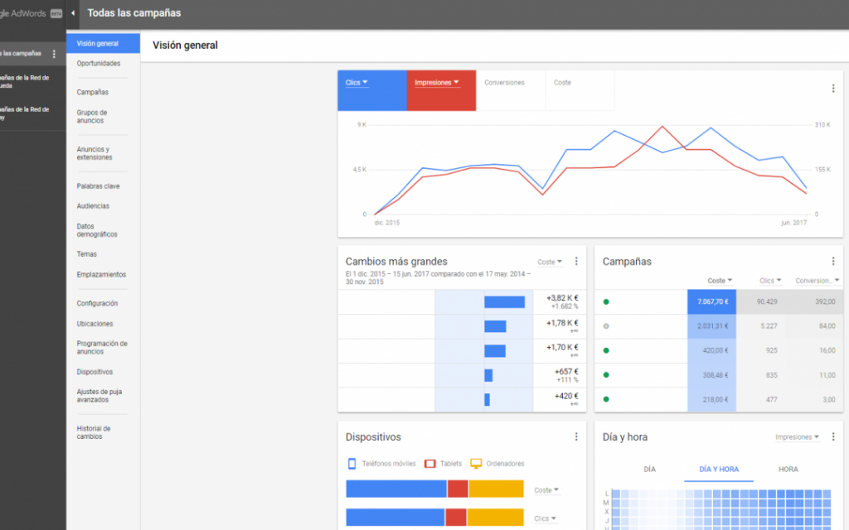The image size is (849, 530).
Task: Open the Impresiones dropdown in Día y hora
Action: pos(795,436)
